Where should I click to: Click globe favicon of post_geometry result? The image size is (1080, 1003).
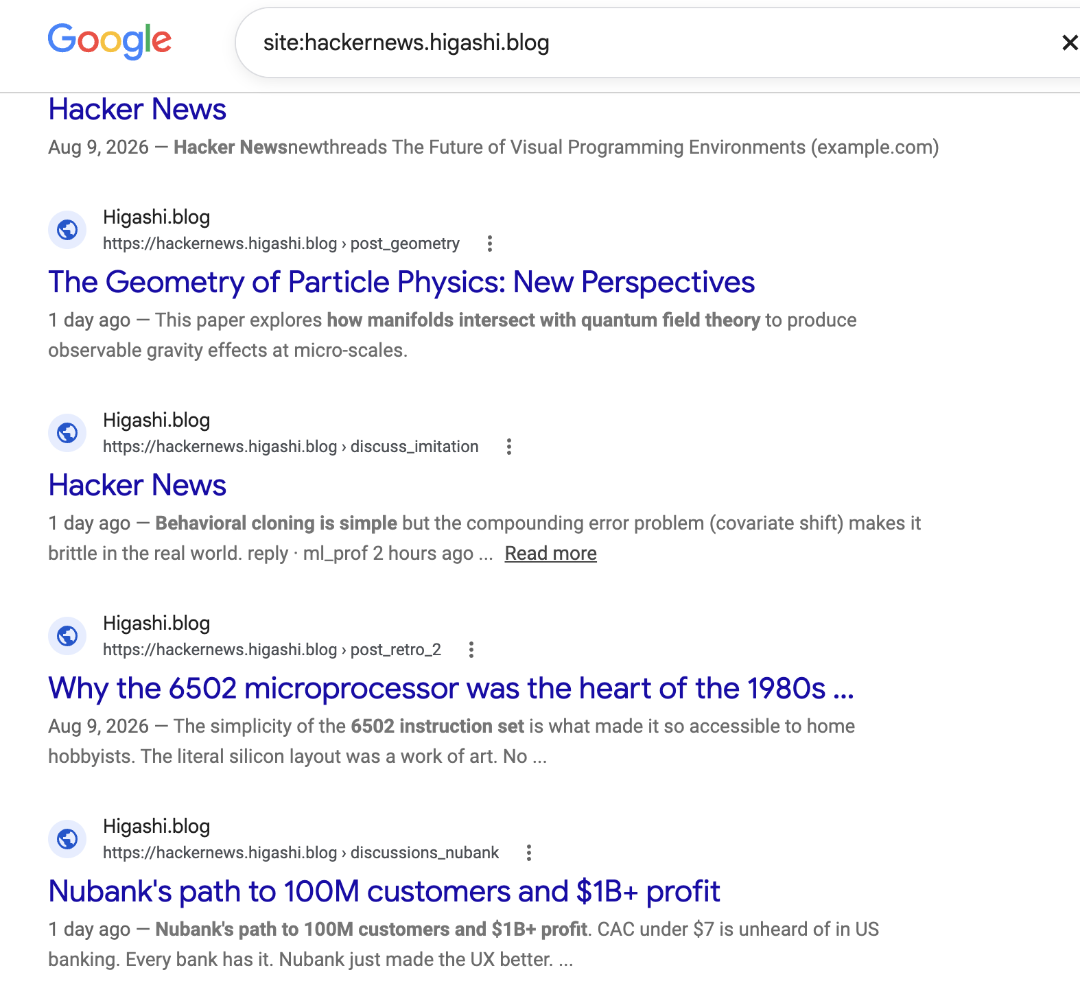tap(67, 230)
